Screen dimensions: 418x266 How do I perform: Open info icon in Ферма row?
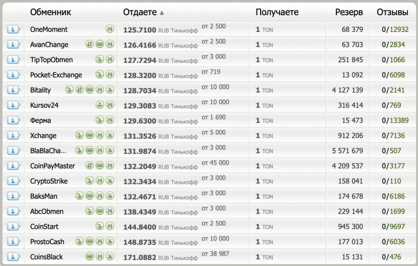click(14, 120)
